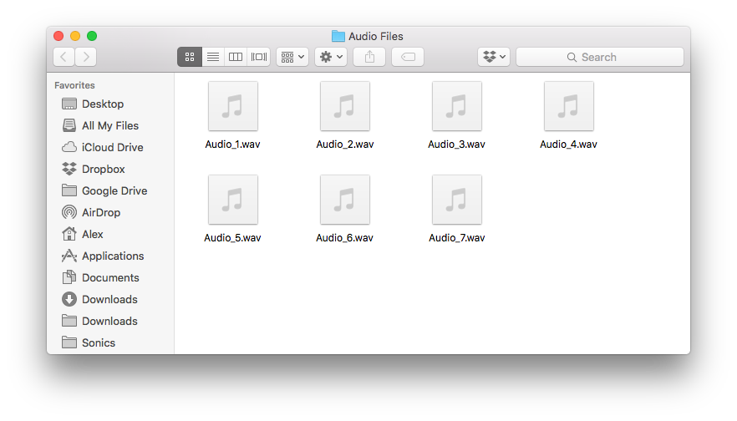The image size is (737, 421).
Task: Minimize the Finder window
Action: (x=75, y=36)
